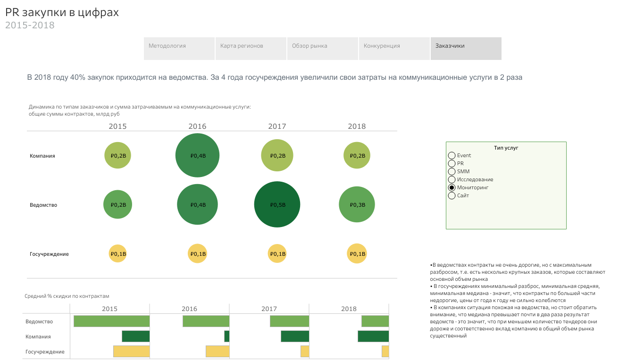Switch to Карта регионов tab

click(x=251, y=49)
